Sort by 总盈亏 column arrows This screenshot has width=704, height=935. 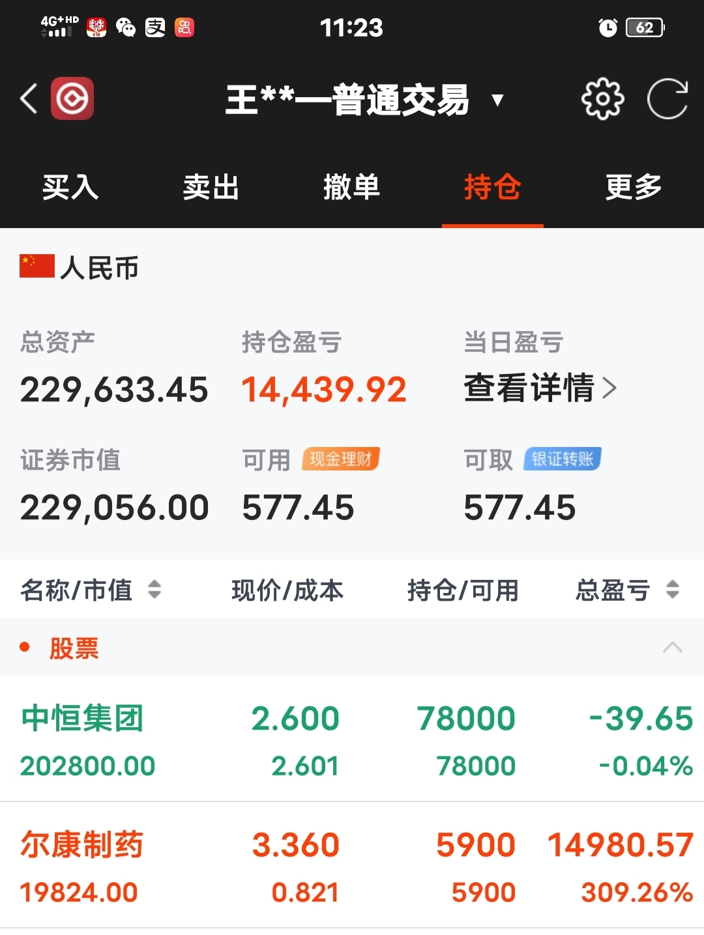pos(673,590)
